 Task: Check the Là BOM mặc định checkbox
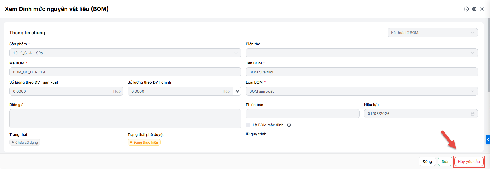248,125
